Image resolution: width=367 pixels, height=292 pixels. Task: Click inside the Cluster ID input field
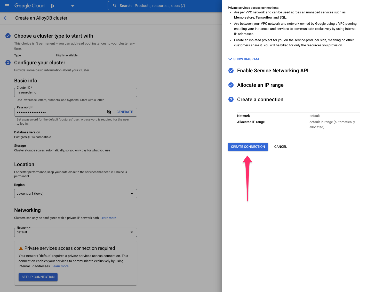tap(75, 92)
